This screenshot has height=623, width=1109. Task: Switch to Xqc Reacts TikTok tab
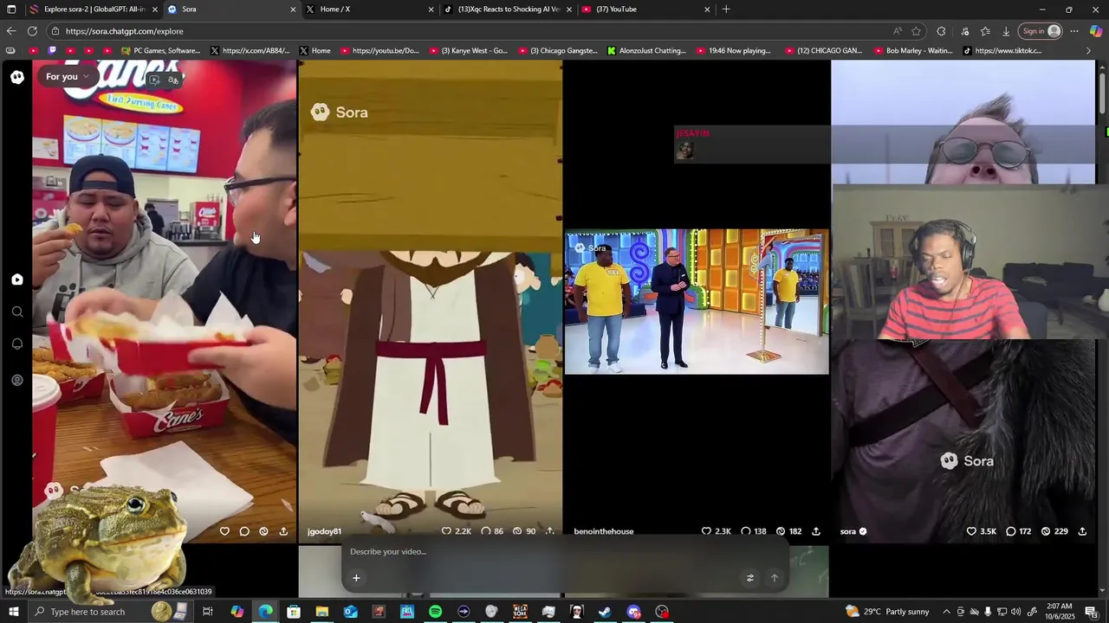coord(508,10)
